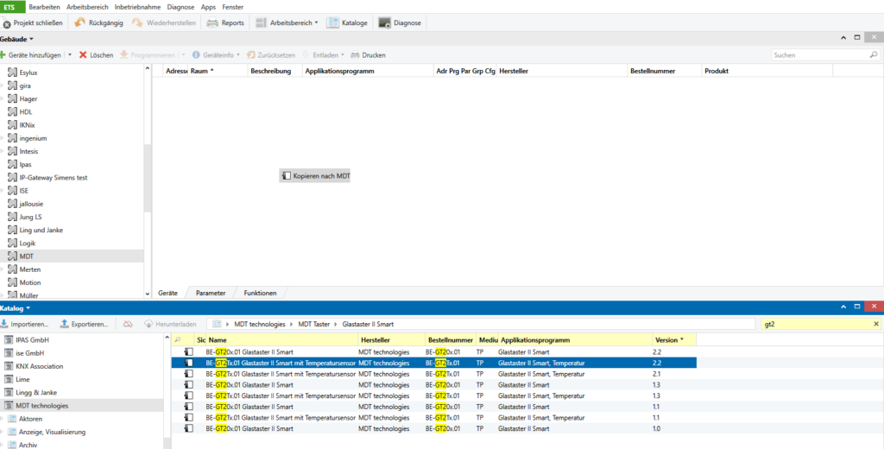884x449 pixels.
Task: Click Geräte hinzufügen button
Action: point(35,54)
